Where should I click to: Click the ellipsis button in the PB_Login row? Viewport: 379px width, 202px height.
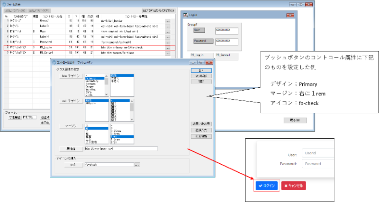[168, 48]
